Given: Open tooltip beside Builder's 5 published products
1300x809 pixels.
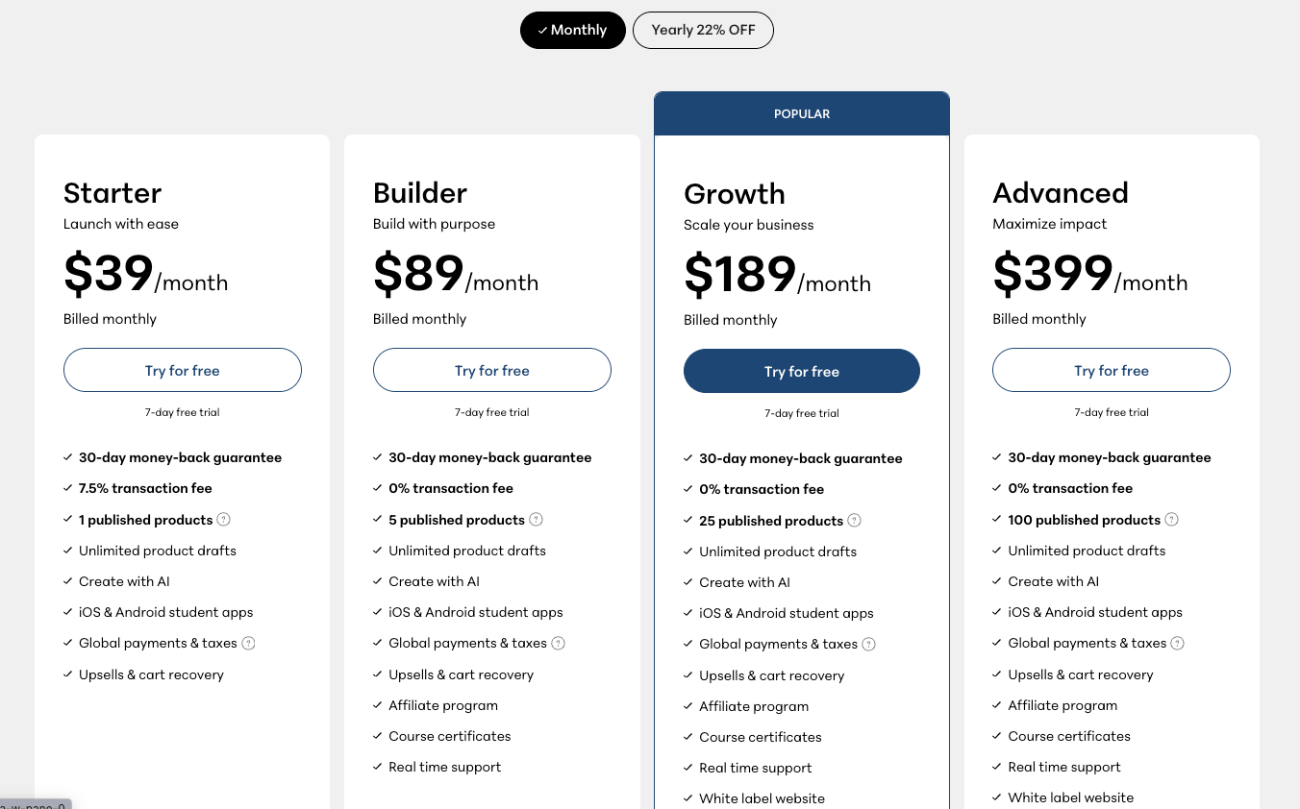Looking at the screenshot, I should point(536,519).
